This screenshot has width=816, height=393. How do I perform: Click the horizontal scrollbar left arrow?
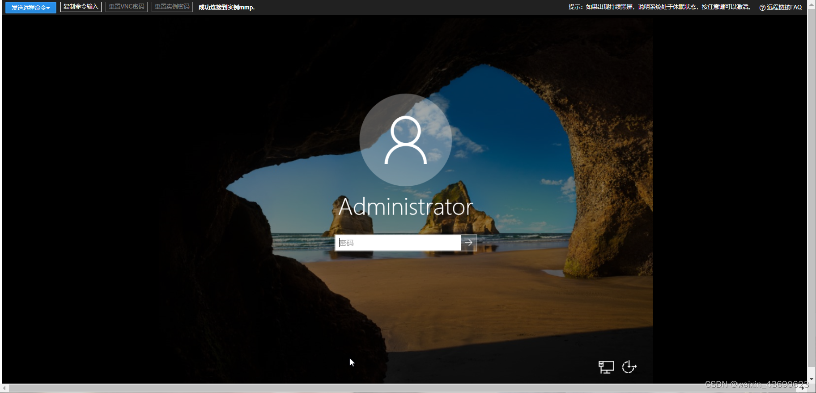point(4,388)
